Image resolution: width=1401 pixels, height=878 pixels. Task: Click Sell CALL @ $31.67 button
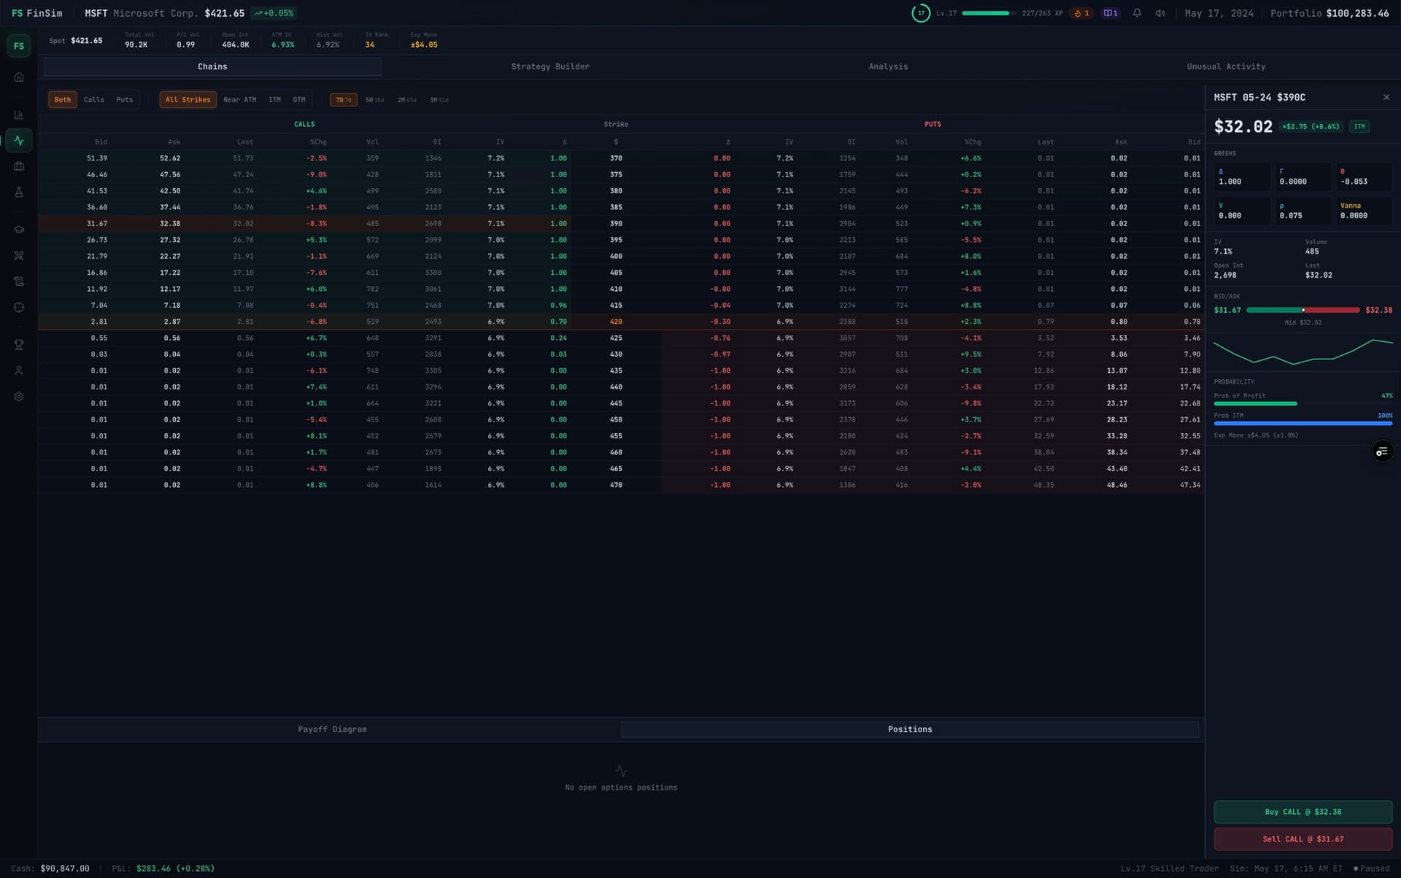(x=1302, y=839)
